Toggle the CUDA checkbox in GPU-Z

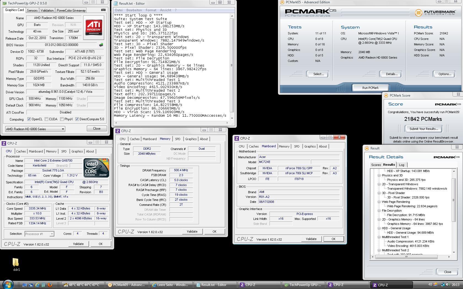[x=46, y=119]
